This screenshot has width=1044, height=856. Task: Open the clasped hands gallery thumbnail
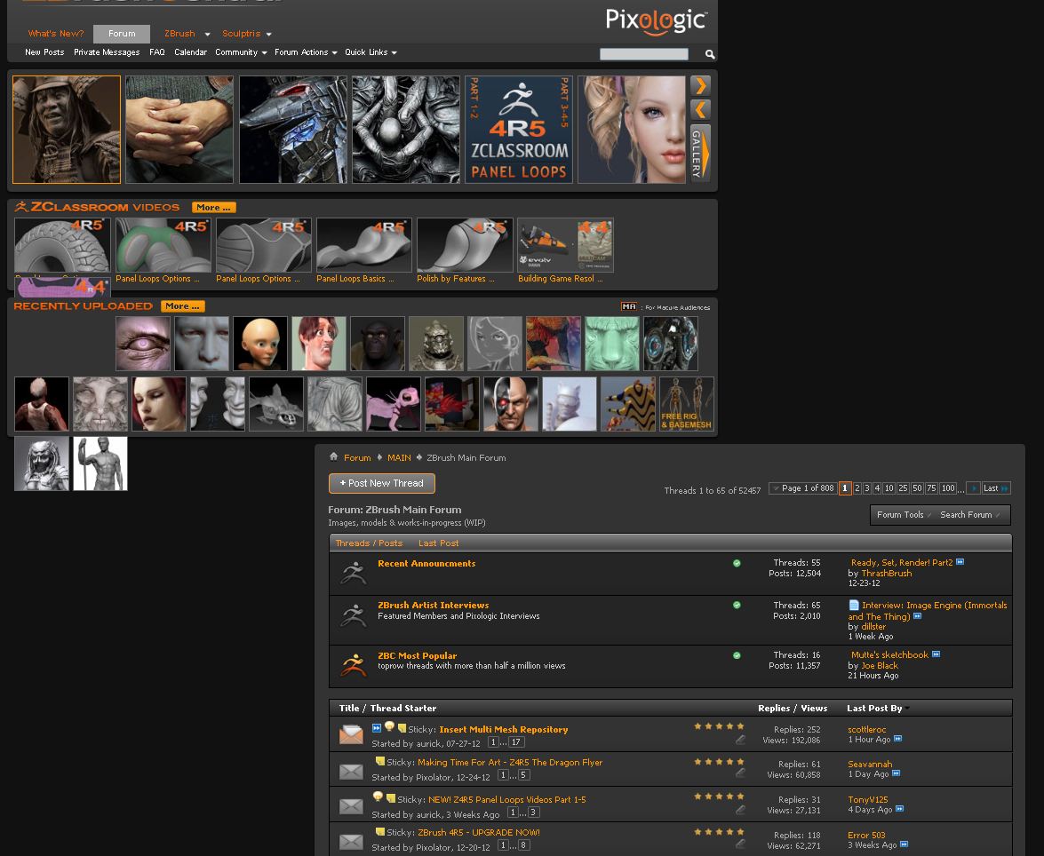pyautogui.click(x=179, y=129)
